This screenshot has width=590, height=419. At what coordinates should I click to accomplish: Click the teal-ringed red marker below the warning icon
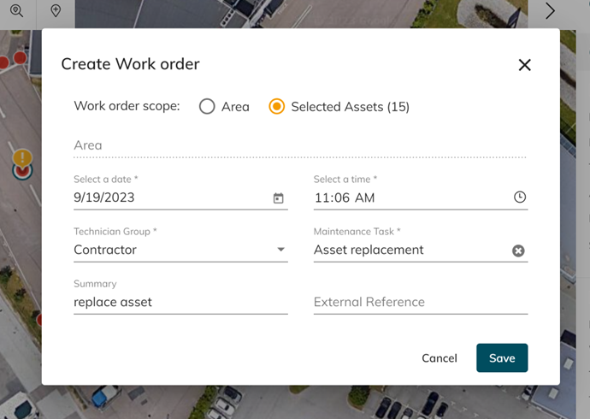23,173
